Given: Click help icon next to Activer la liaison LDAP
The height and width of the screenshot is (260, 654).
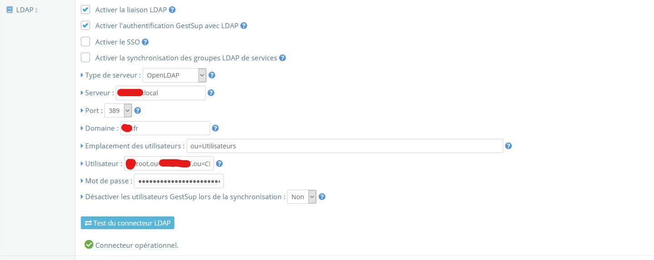Looking at the screenshot, I should (172, 10).
